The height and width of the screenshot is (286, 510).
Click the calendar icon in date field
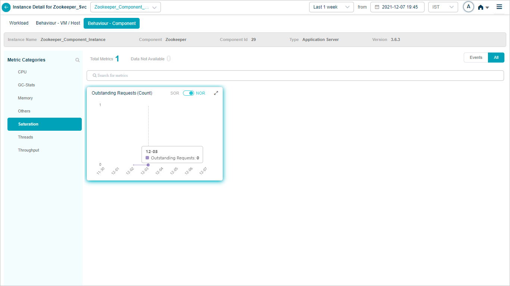pos(377,7)
